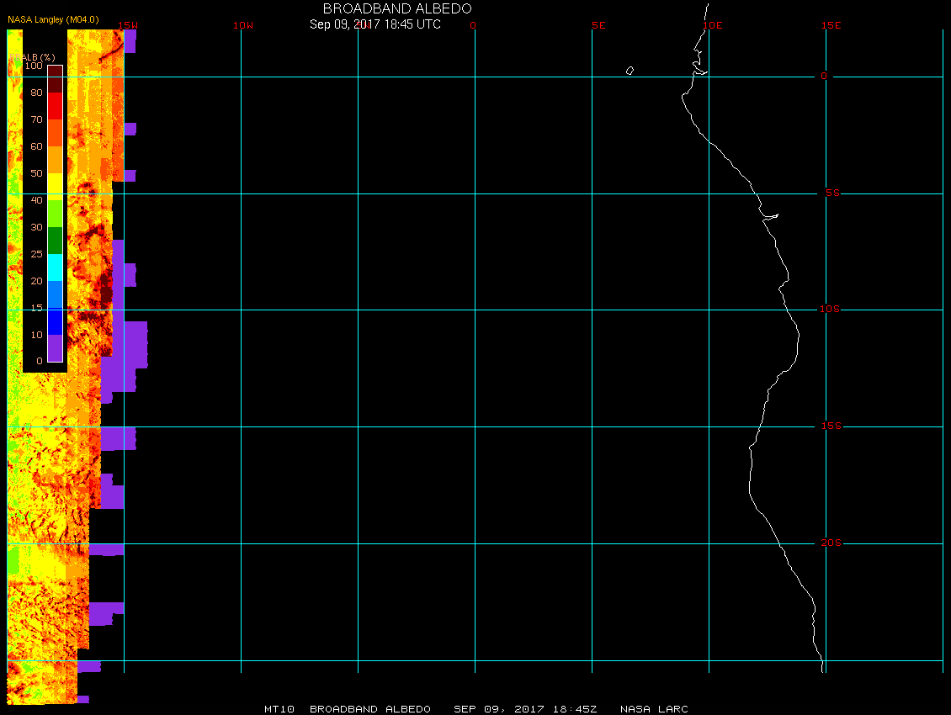
Task: Click the 20S latitude label
Action: [831, 543]
